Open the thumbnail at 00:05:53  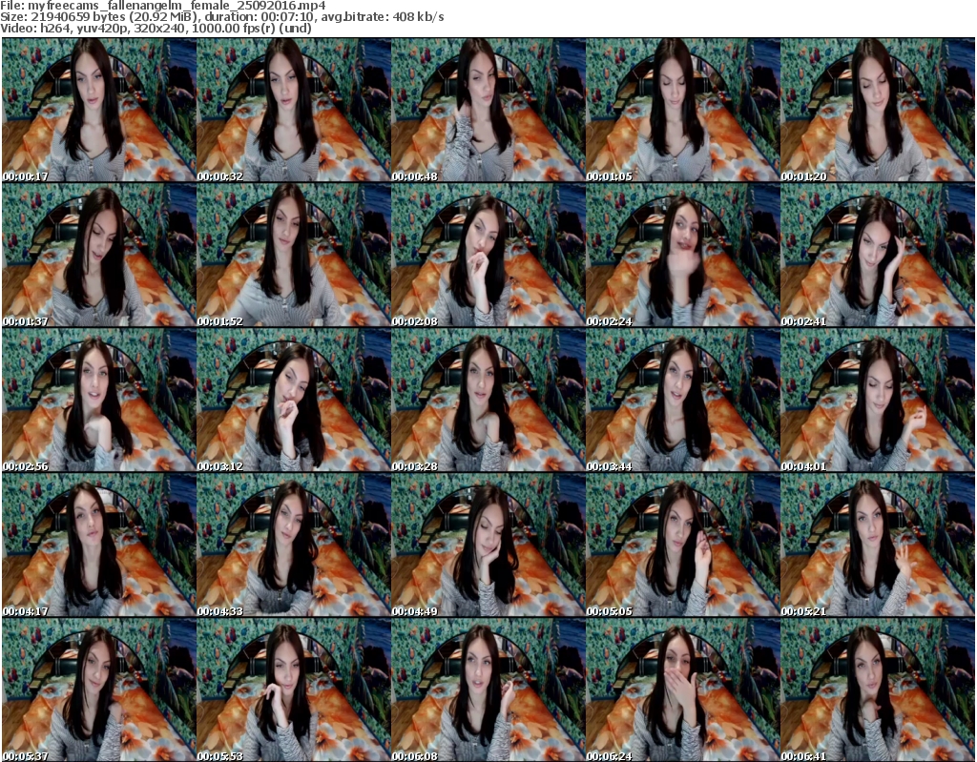click(293, 690)
